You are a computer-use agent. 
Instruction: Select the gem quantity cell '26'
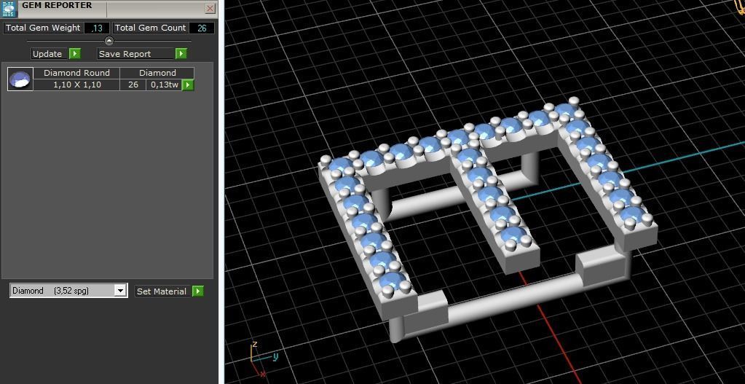(x=133, y=85)
